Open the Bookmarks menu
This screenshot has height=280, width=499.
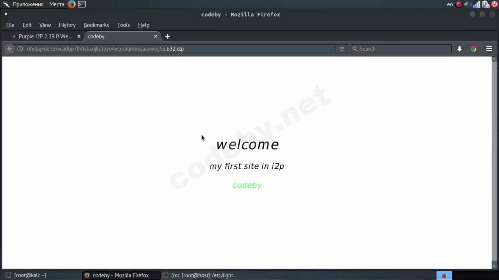coord(96,25)
